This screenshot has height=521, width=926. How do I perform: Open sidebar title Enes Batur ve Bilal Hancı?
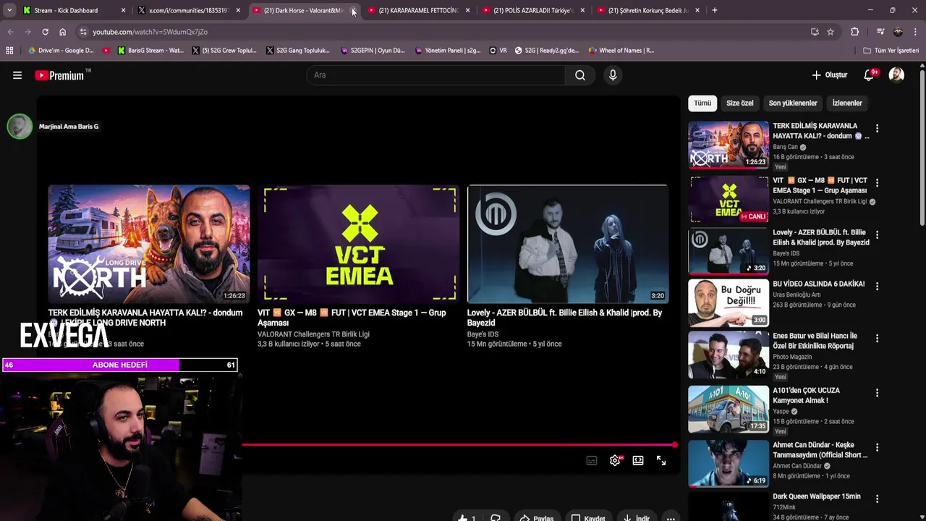(815, 341)
